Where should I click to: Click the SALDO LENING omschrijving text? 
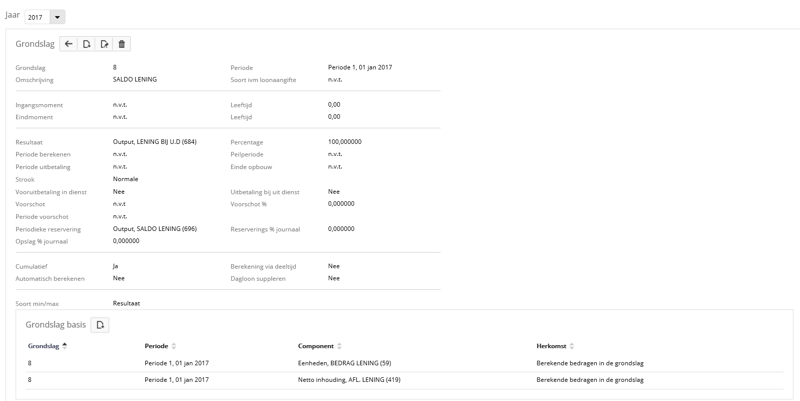pos(135,79)
